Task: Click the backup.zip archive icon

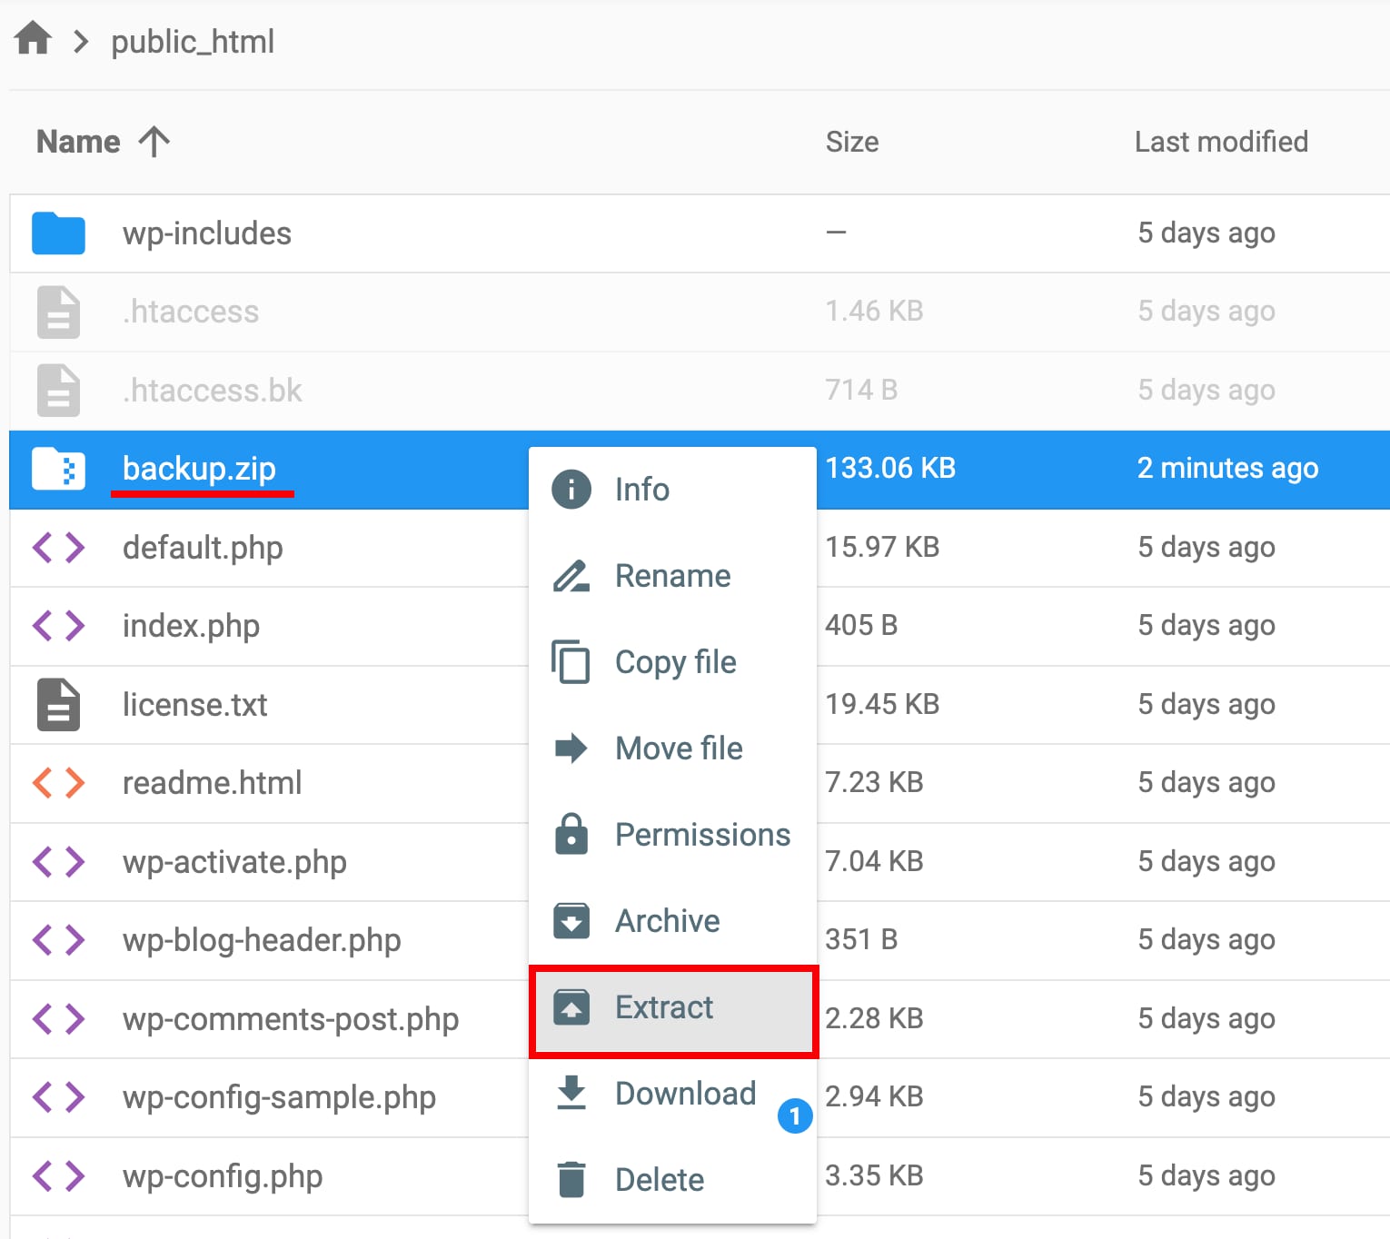Action: (57, 469)
